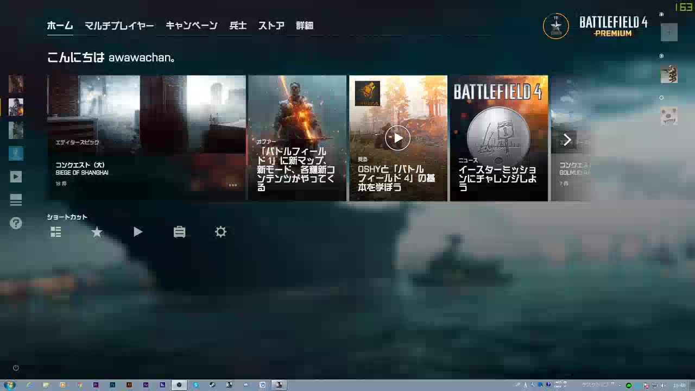Click the taskbar clock showing 15:48

click(679, 386)
